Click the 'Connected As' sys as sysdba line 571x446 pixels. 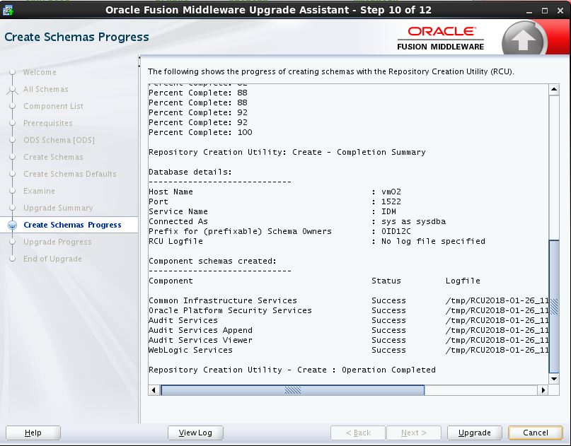(x=297, y=221)
